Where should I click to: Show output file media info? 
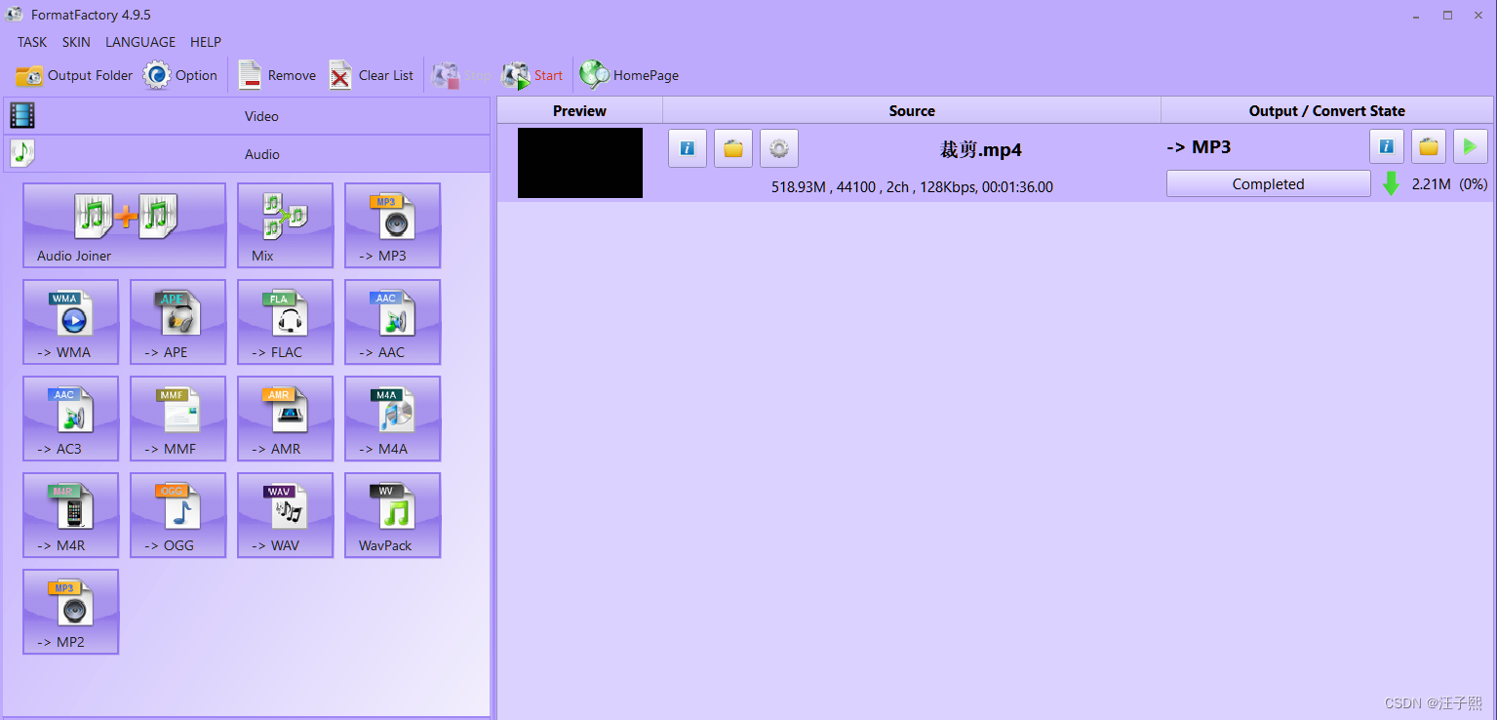[x=1387, y=147]
